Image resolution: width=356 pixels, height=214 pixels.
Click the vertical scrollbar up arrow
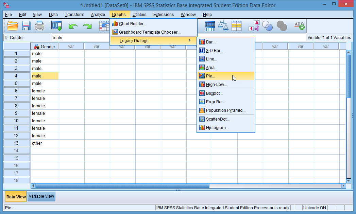click(349, 52)
